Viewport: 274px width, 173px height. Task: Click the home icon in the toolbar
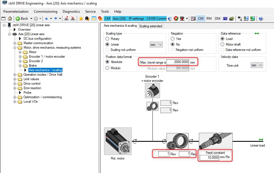pyautogui.click(x=10, y=19)
